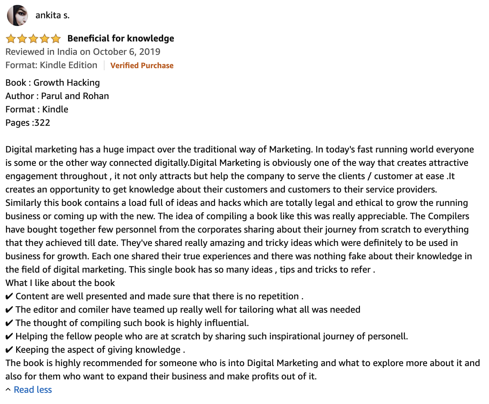
Task: Click the Verified Purchase label
Action: click(x=142, y=65)
